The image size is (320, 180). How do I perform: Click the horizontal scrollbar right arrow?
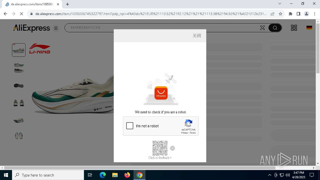tap(314, 168)
